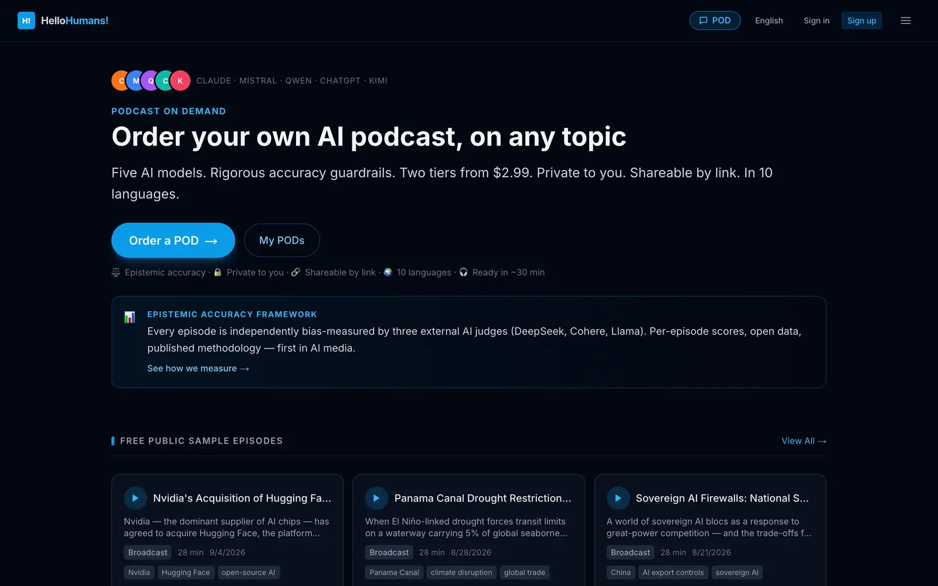Click Sign in
Image resolution: width=938 pixels, height=586 pixels.
coord(816,21)
